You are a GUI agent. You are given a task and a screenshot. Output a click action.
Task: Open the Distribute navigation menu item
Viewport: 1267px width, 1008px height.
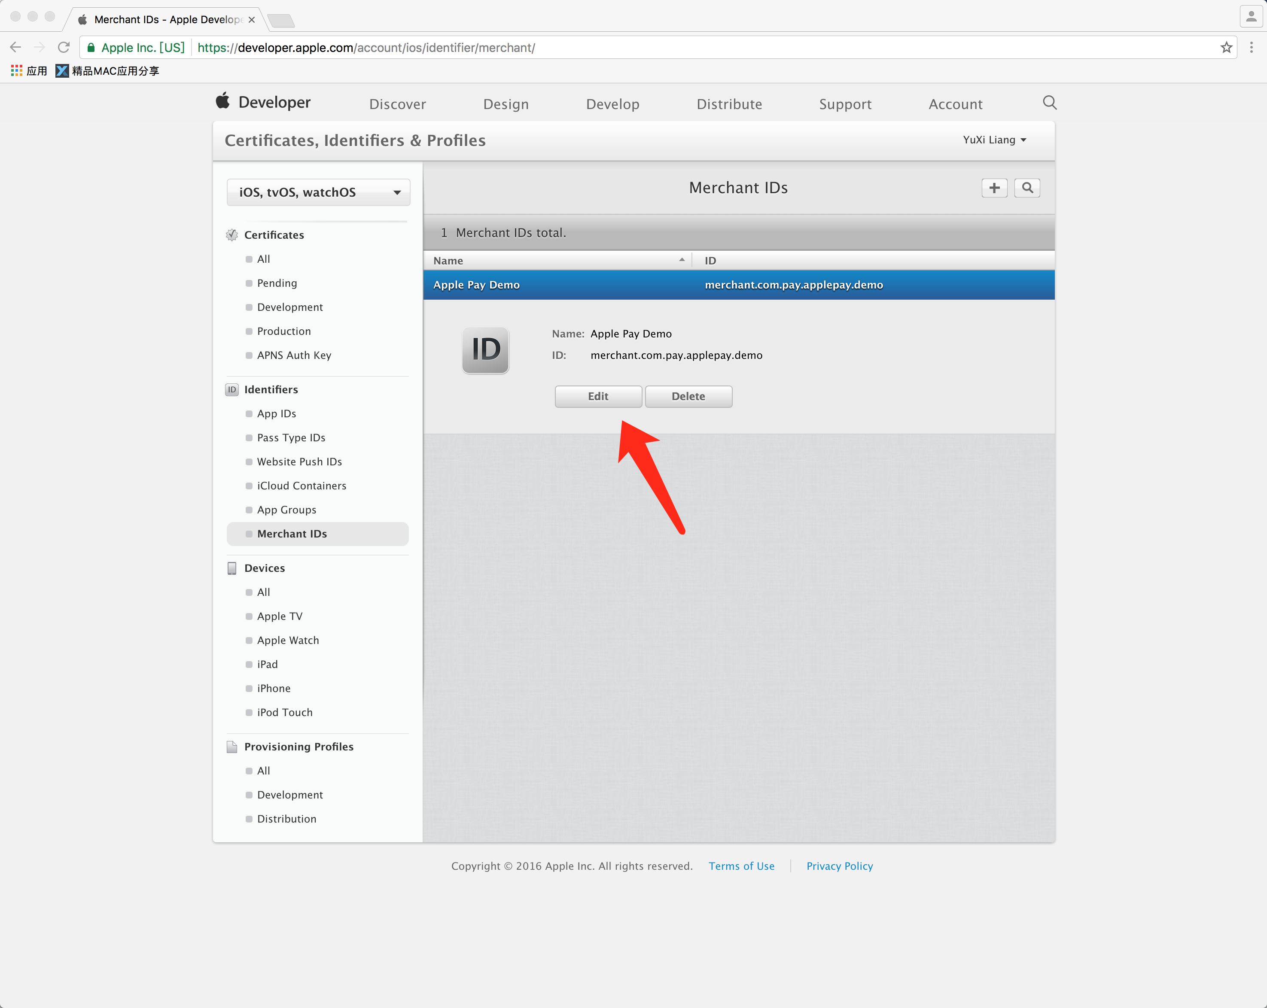pyautogui.click(x=729, y=105)
